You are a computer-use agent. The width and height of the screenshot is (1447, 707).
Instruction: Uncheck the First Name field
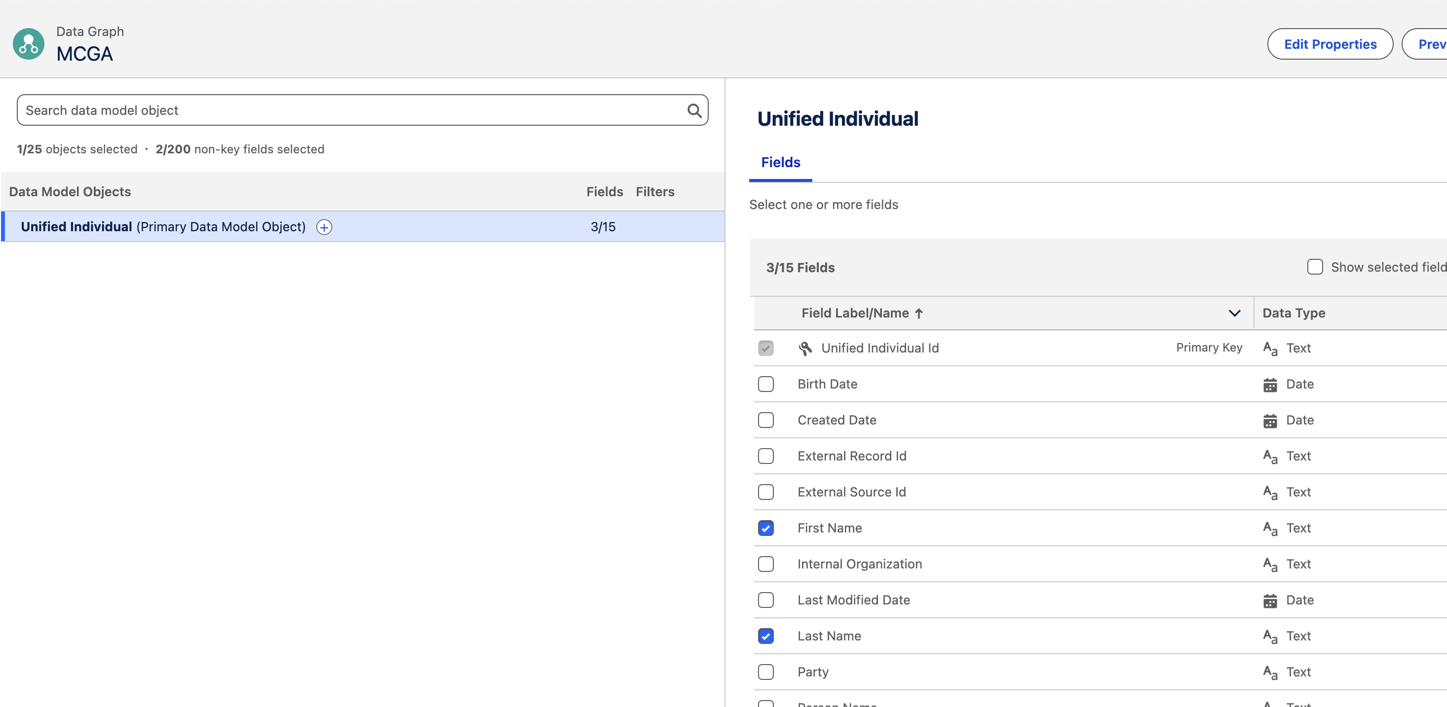[x=765, y=528]
